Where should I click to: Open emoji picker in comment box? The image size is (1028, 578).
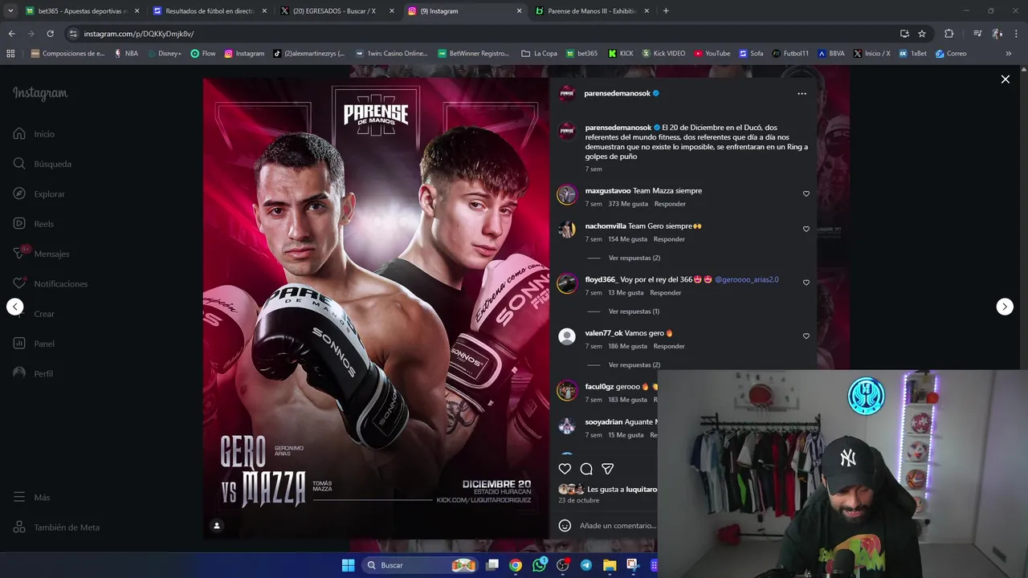tap(565, 526)
